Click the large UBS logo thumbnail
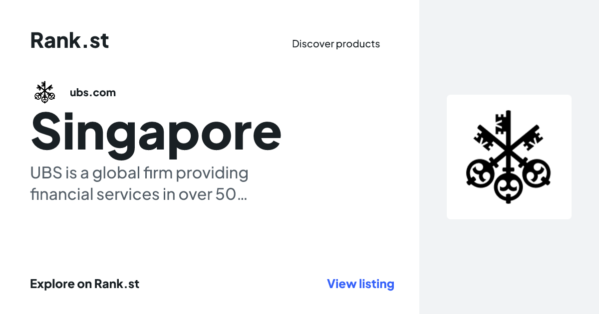The height and width of the screenshot is (314, 599). pyautogui.click(x=509, y=157)
